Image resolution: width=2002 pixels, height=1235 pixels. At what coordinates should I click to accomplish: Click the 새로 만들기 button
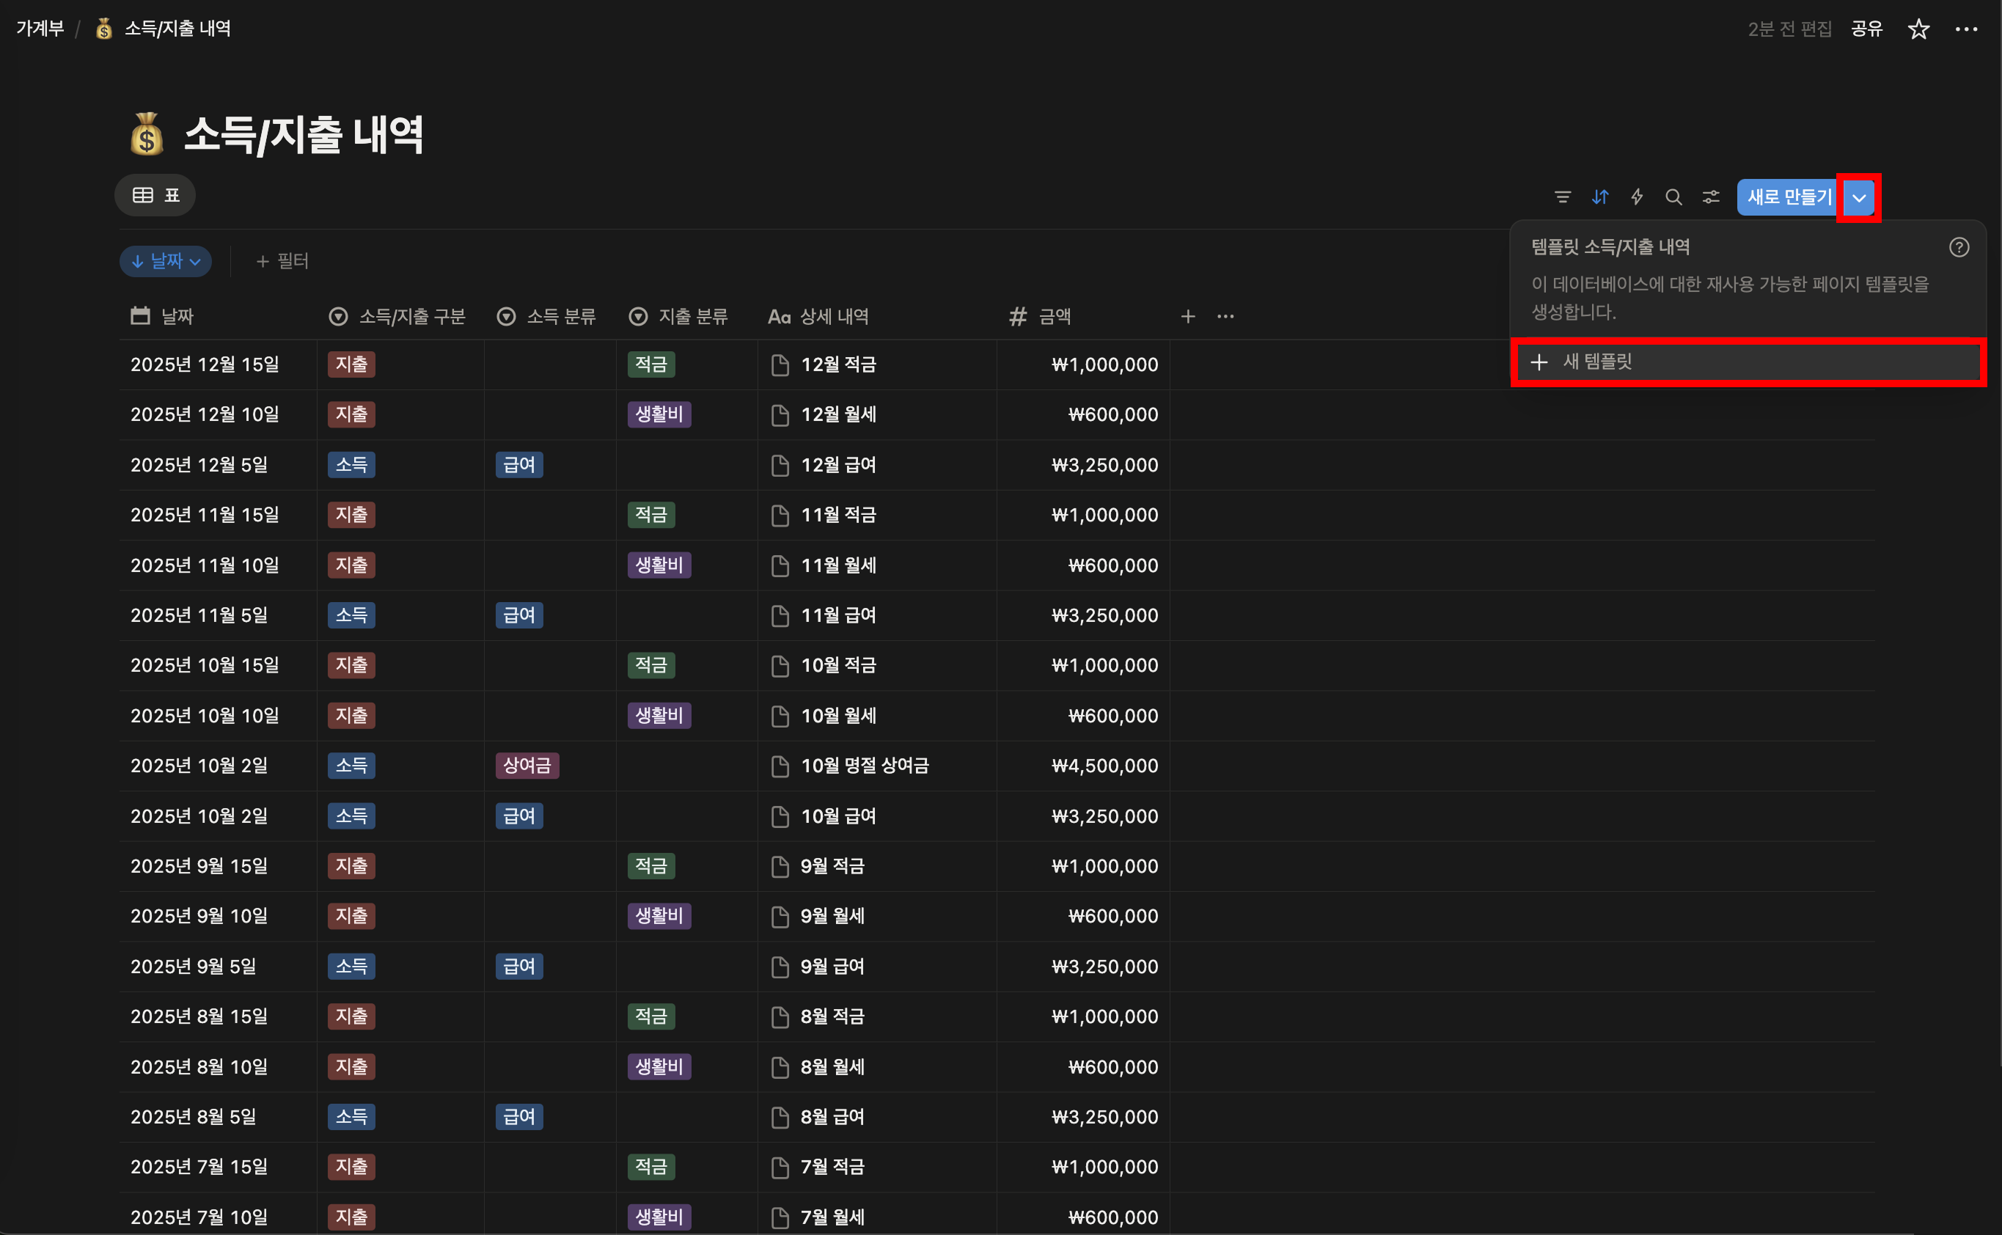[1788, 198]
